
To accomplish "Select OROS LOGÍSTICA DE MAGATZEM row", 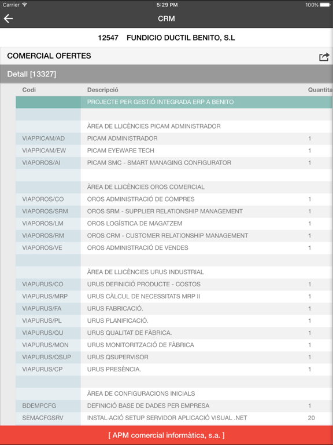I will 174,224.
